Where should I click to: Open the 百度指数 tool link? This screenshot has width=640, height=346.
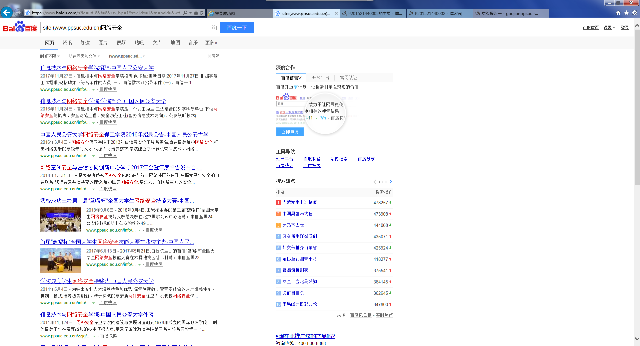tap(312, 165)
